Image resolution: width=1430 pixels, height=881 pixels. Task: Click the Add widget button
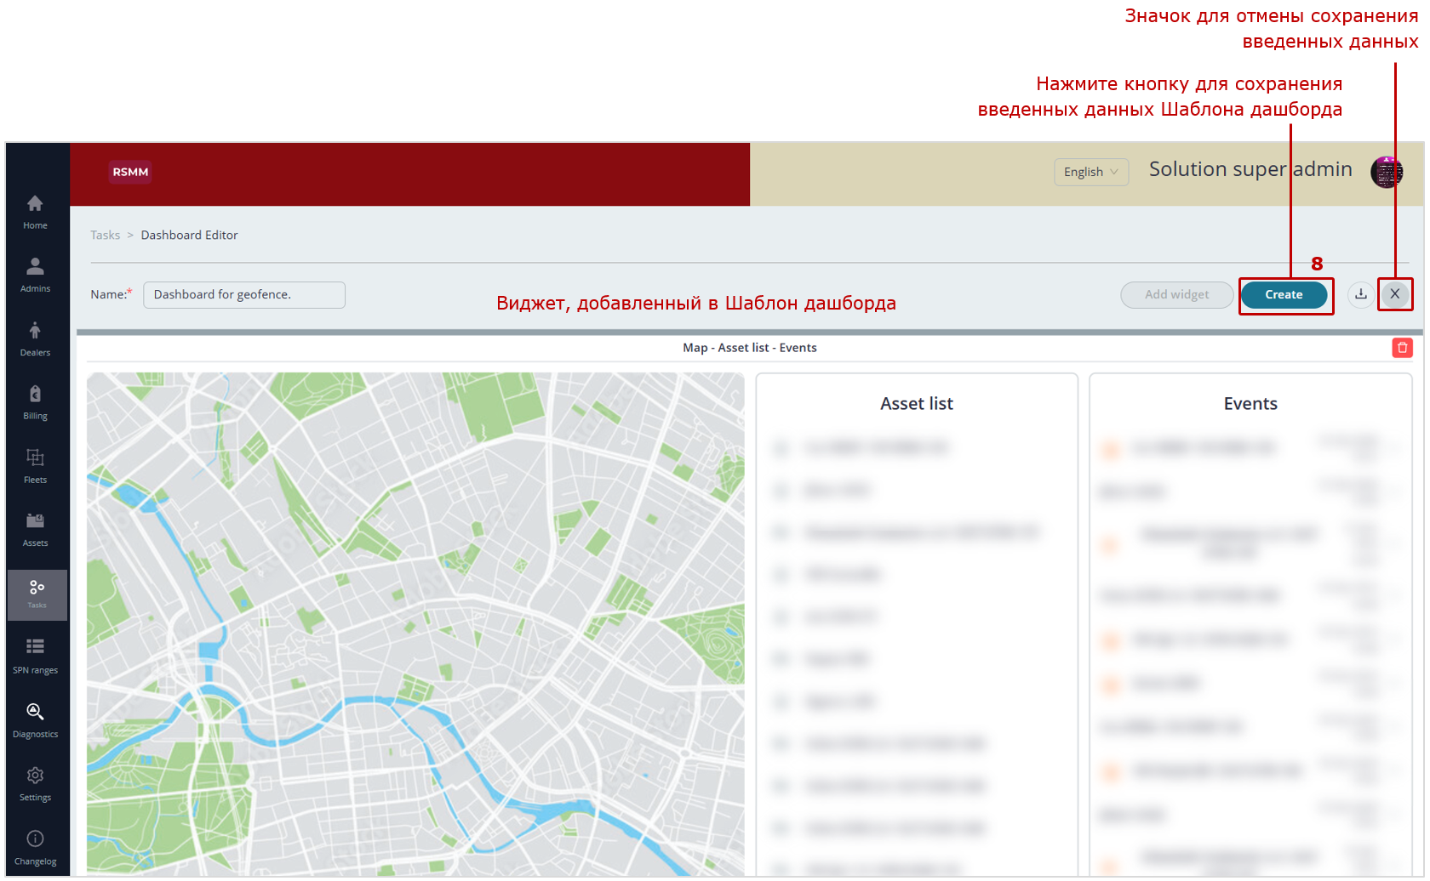(1176, 295)
